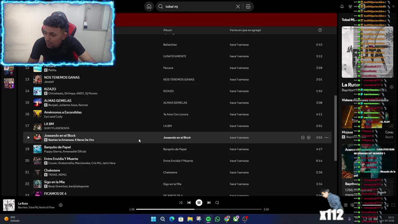Open the 'La Ruta' cover in the player bar

pyautogui.click(x=9, y=205)
